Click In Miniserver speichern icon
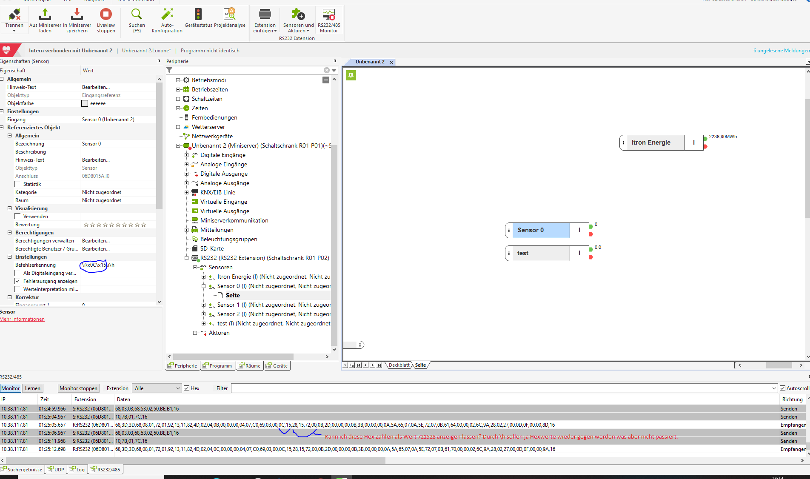Image resolution: width=810 pixels, height=479 pixels. pyautogui.click(x=77, y=15)
